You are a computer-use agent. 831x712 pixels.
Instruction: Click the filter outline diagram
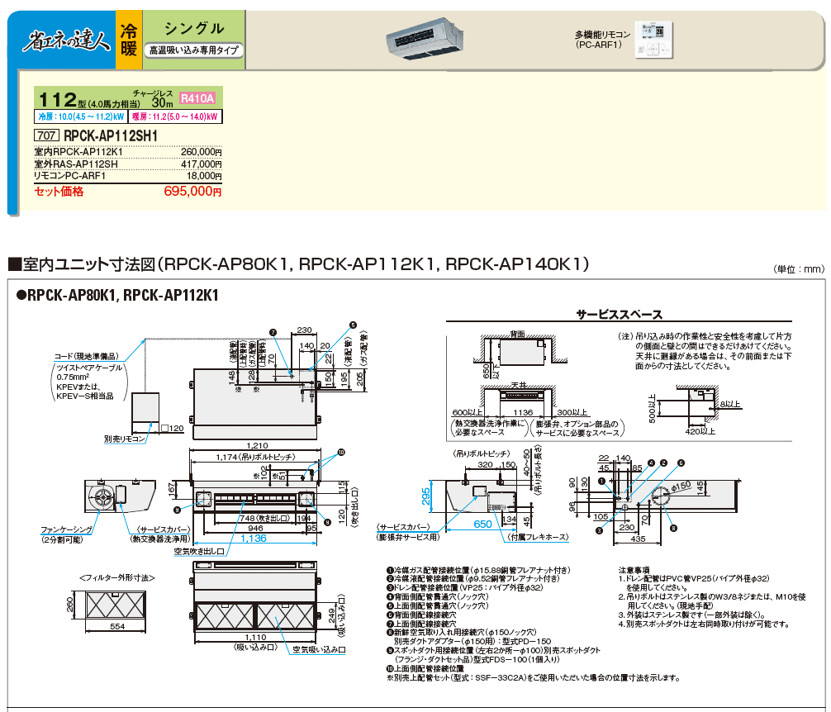115,605
